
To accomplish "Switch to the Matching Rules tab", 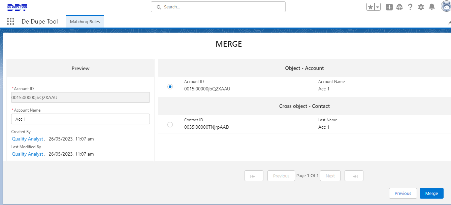I will click(85, 22).
